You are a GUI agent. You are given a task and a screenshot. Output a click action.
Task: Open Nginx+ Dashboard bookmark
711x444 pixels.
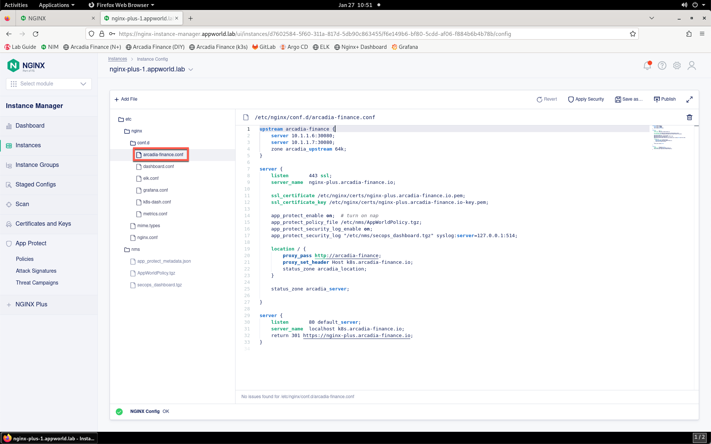(x=360, y=47)
